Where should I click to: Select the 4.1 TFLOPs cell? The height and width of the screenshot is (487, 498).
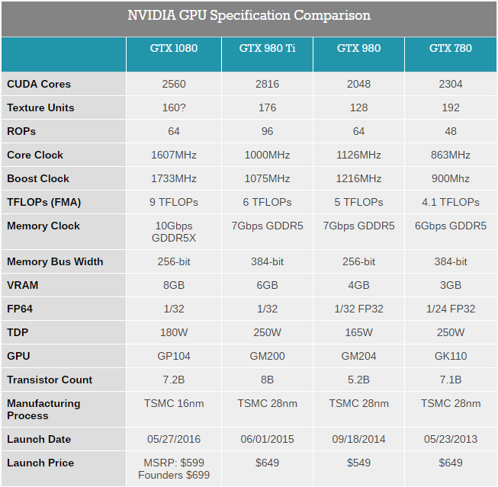pyautogui.click(x=451, y=202)
